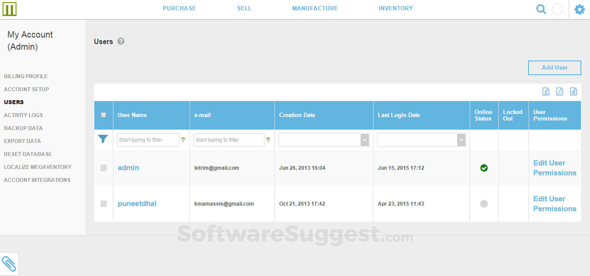Click filter pin icon beside e-mail filter
The image size is (590, 276).
pyautogui.click(x=268, y=140)
